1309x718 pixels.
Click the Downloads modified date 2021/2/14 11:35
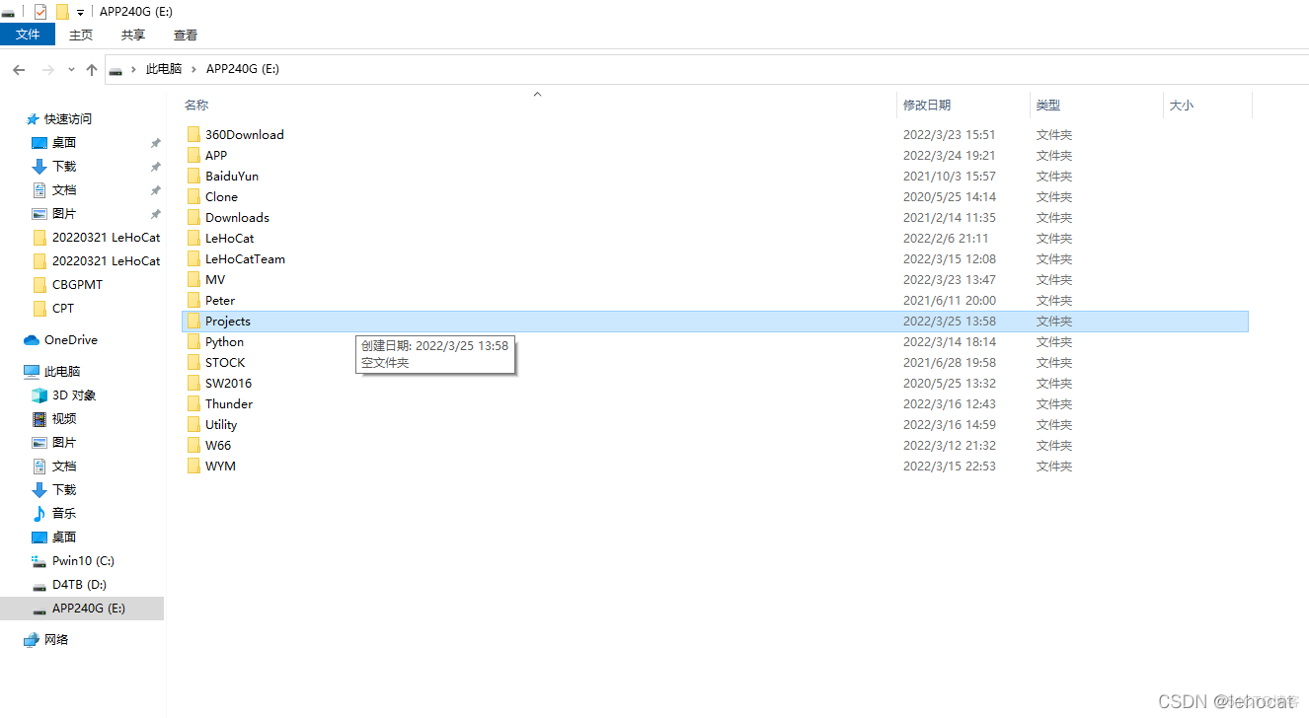point(950,217)
